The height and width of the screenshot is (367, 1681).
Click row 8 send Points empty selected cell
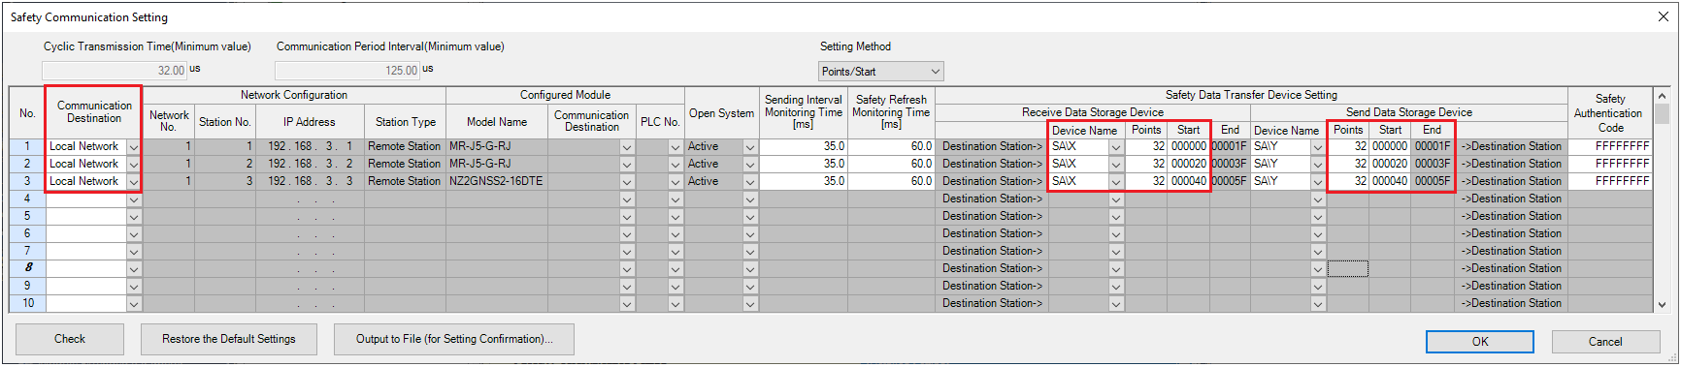[x=1348, y=269]
